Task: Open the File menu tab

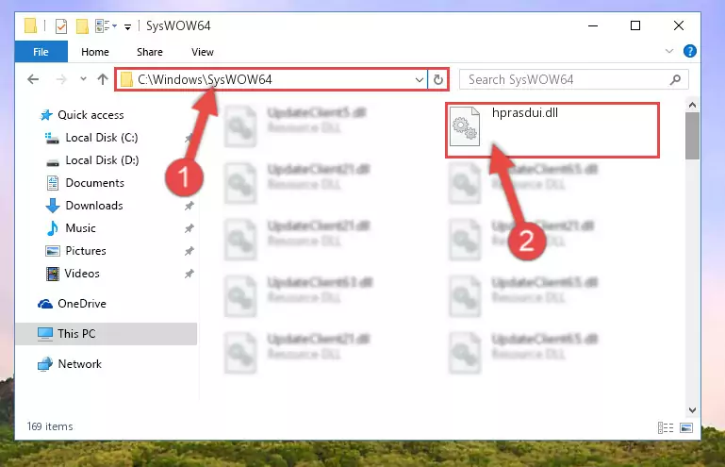Action: point(41,52)
